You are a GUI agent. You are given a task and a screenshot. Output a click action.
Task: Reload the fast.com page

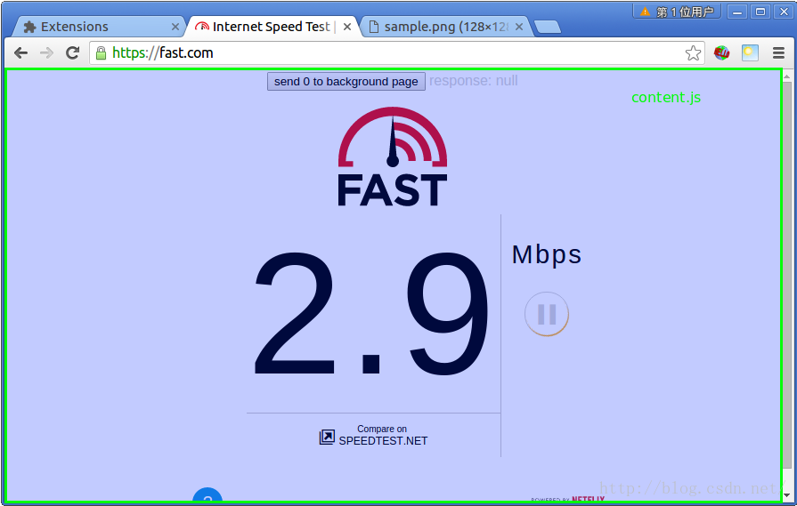click(x=73, y=52)
